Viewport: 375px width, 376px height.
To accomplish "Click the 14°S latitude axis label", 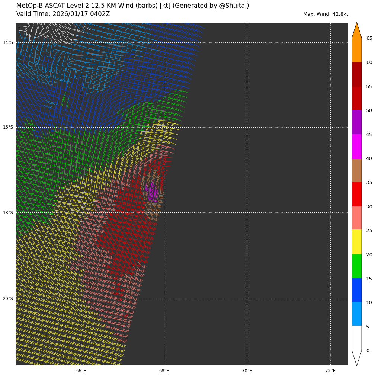I will [8, 42].
